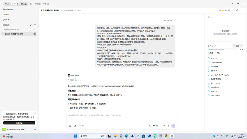Click the 升级权益 upgrade button
247x139 pixels.
(x=19, y=123)
